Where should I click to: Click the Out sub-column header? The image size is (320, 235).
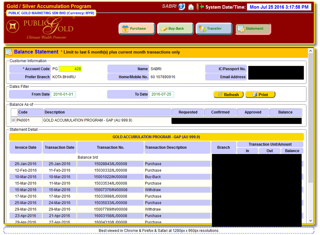[270, 151]
